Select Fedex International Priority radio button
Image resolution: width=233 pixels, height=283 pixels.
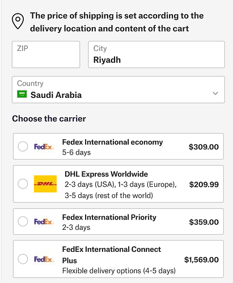click(23, 221)
